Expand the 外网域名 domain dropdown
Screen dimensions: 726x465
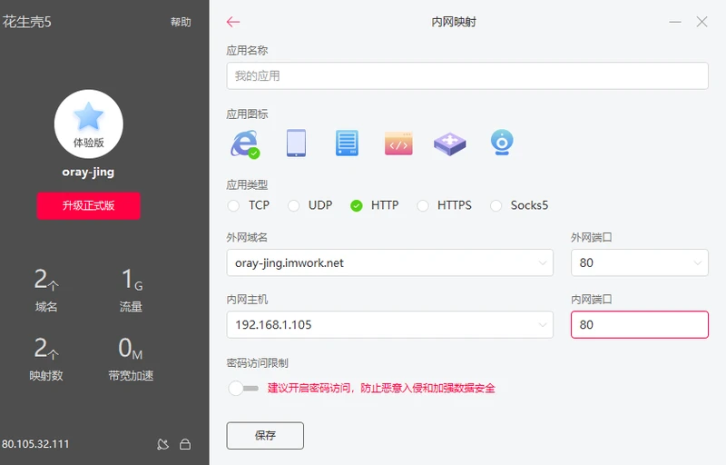pyautogui.click(x=390, y=262)
